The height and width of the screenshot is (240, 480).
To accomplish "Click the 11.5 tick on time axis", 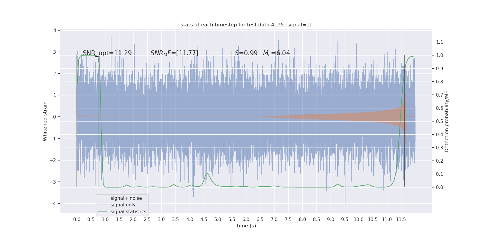I will tap(401, 220).
